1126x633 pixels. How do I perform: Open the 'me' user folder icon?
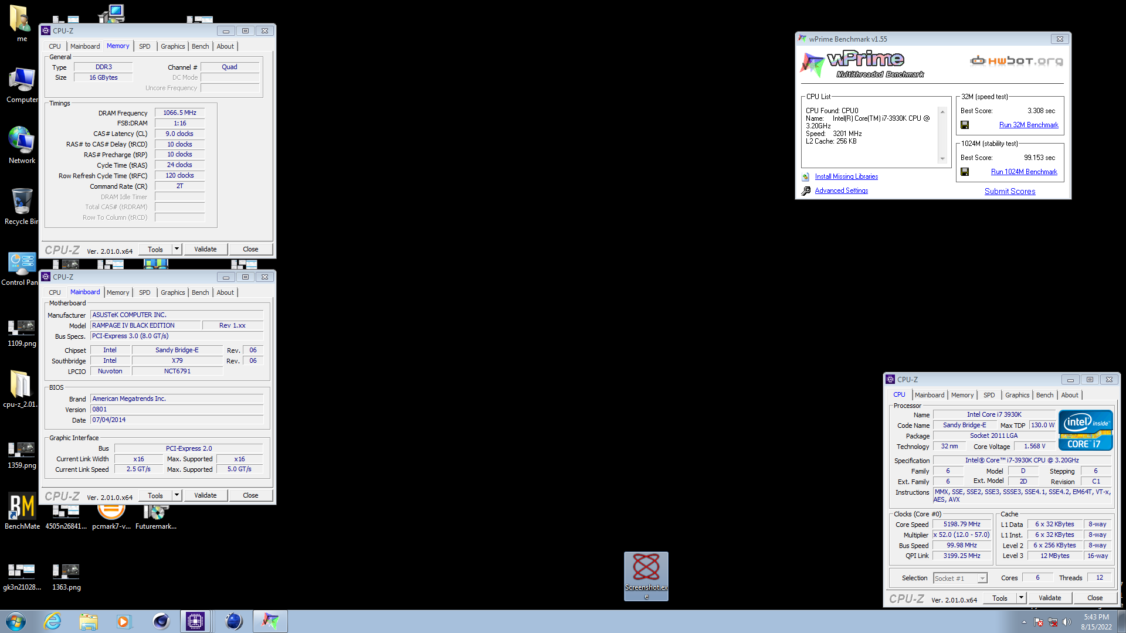tap(21, 23)
